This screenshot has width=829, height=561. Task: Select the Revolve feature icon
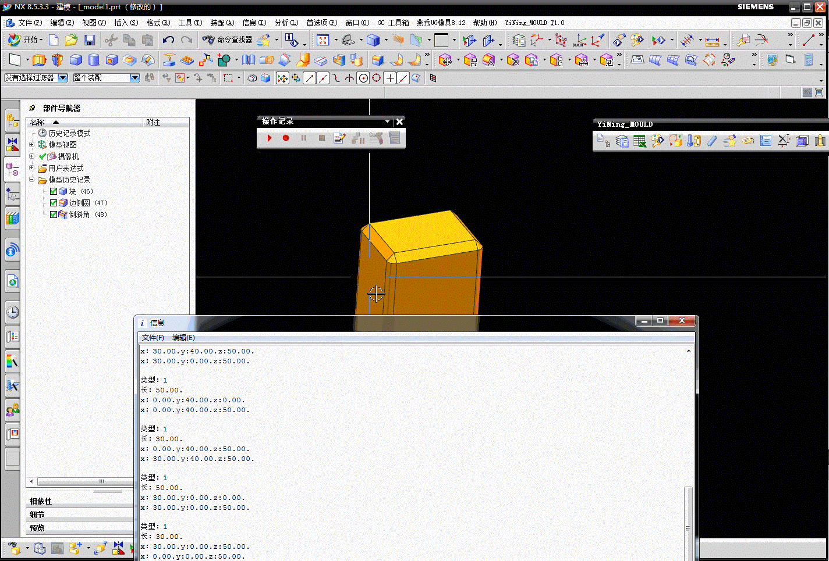point(57,60)
